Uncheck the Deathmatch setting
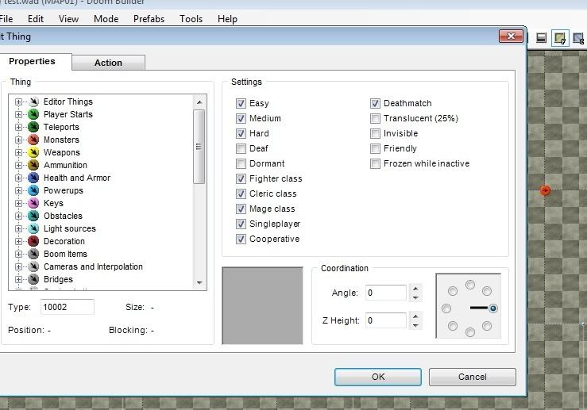Viewport: 587px width, 410px height. [376, 103]
